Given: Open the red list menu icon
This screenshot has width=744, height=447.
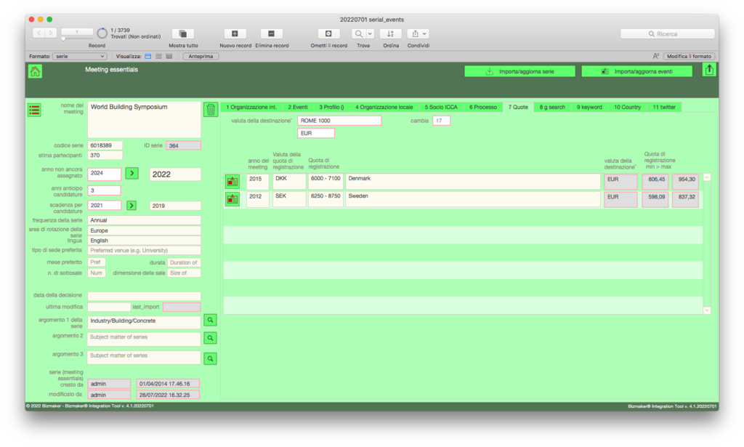Looking at the screenshot, I should 34,110.
